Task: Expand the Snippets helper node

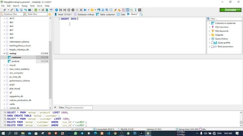Action: pyautogui.click(x=209, y=35)
